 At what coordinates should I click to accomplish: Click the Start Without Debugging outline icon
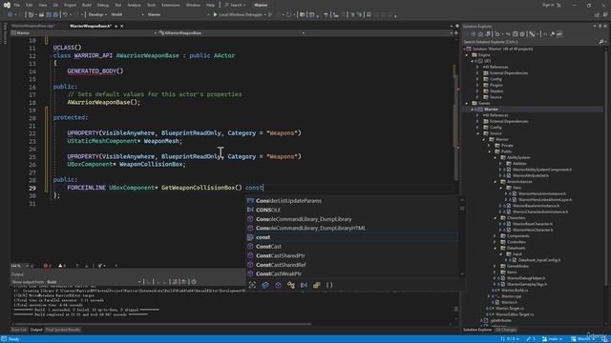click(x=270, y=14)
